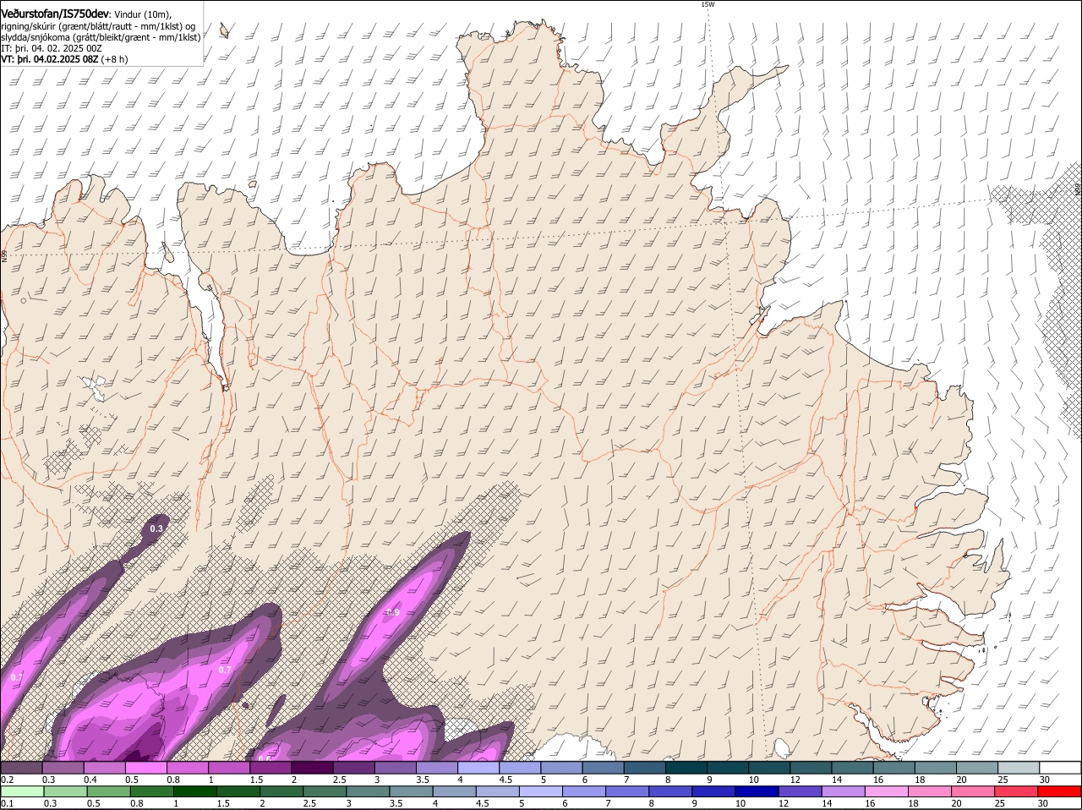Screen dimensions: 1082x810
Task: Select the deep blue 10–12 rain legend swatch
Action: tap(757, 792)
